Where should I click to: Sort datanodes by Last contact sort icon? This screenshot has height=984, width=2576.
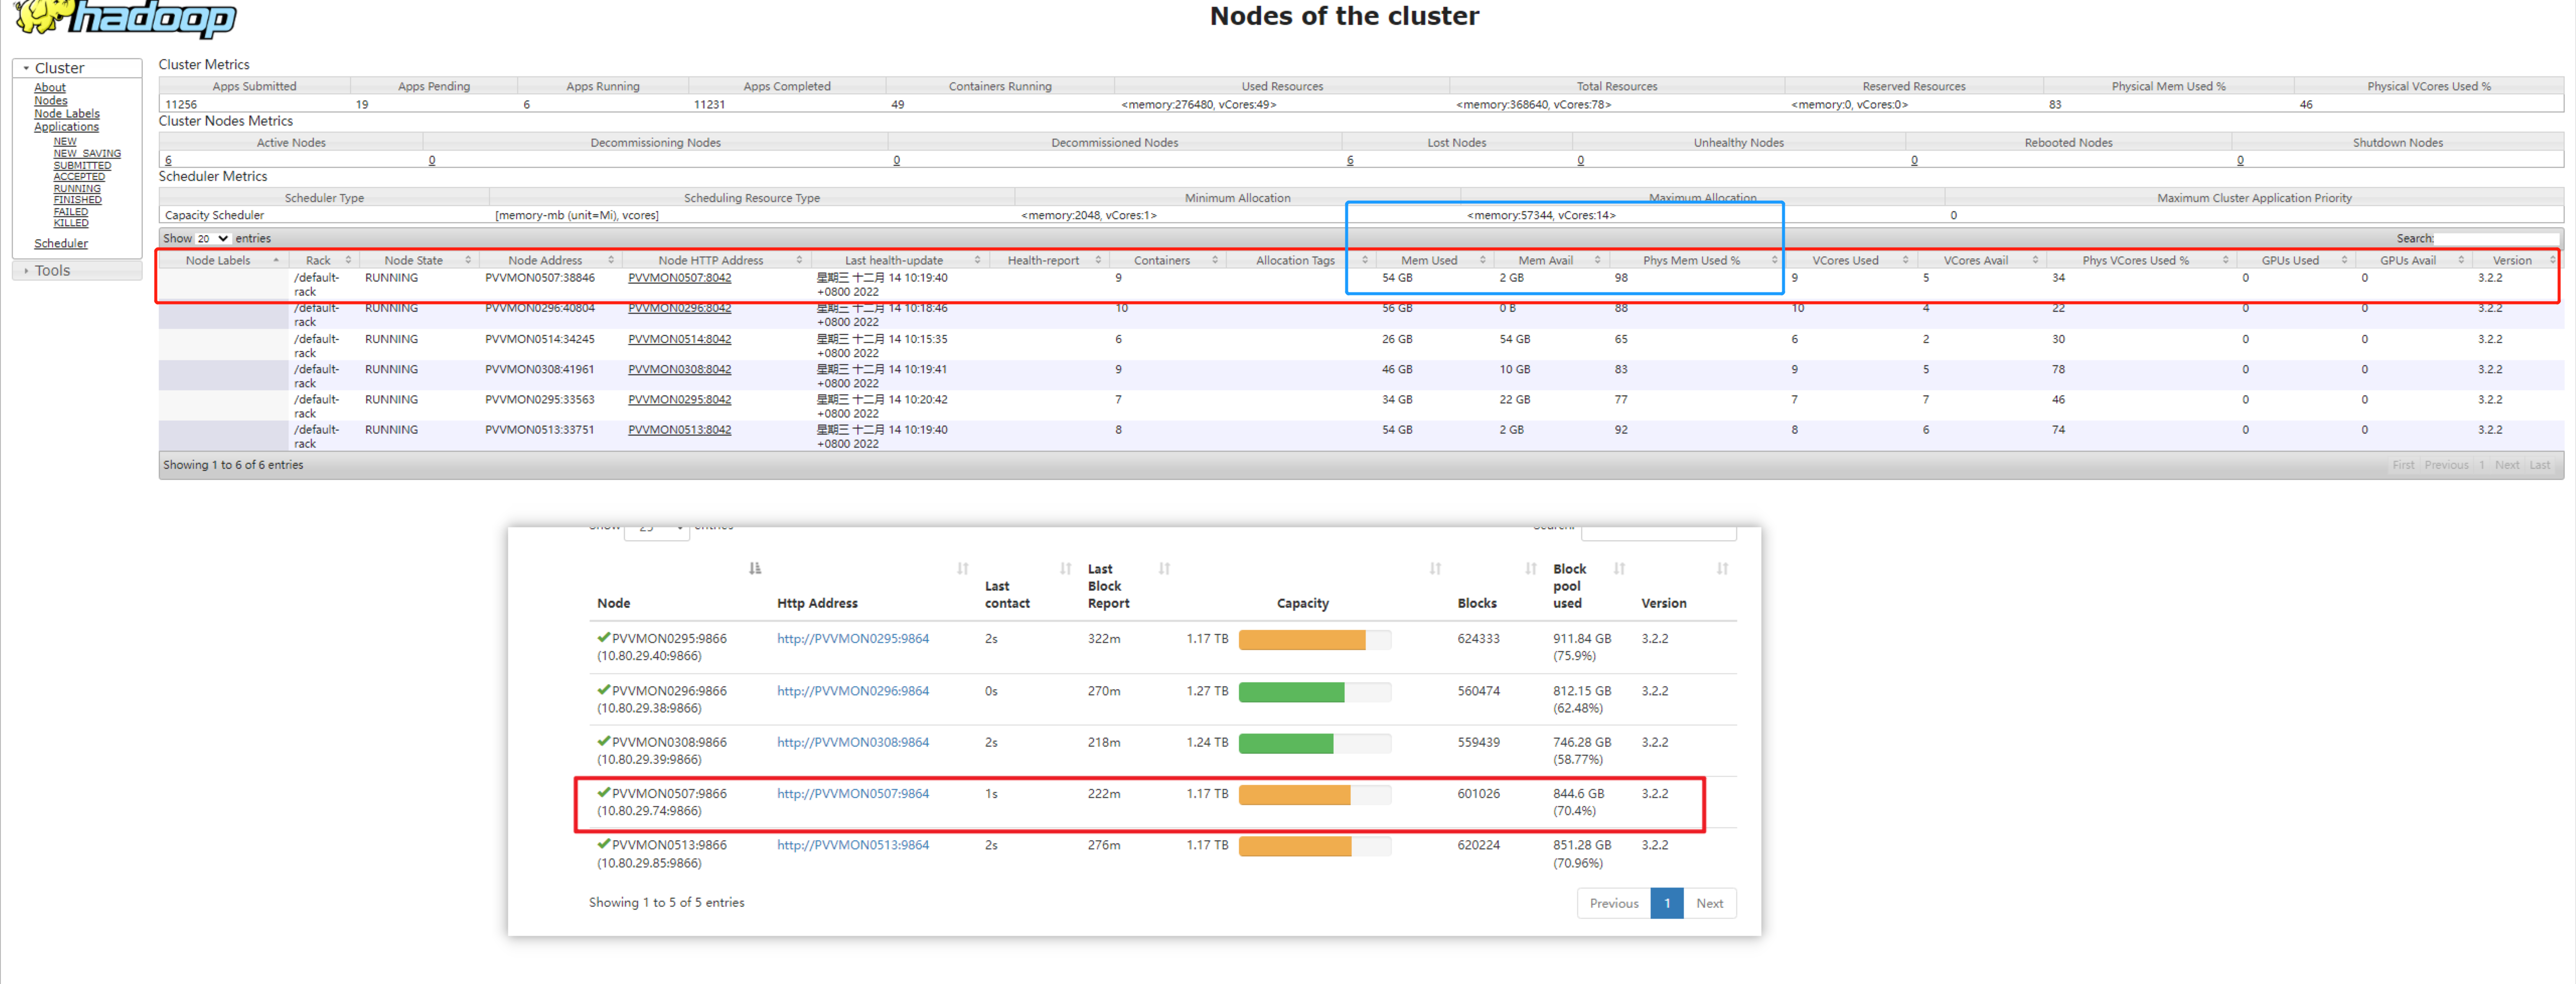click(x=1066, y=569)
